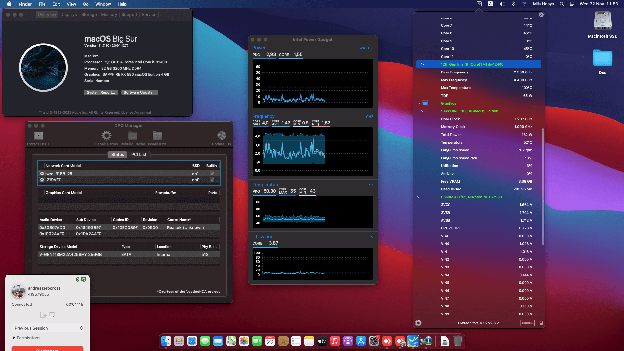This screenshot has width=624, height=351.
Task: Open the volume icon in menu bar
Action: [x=502, y=4]
